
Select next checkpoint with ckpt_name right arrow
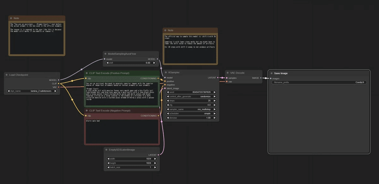coord(56,91)
